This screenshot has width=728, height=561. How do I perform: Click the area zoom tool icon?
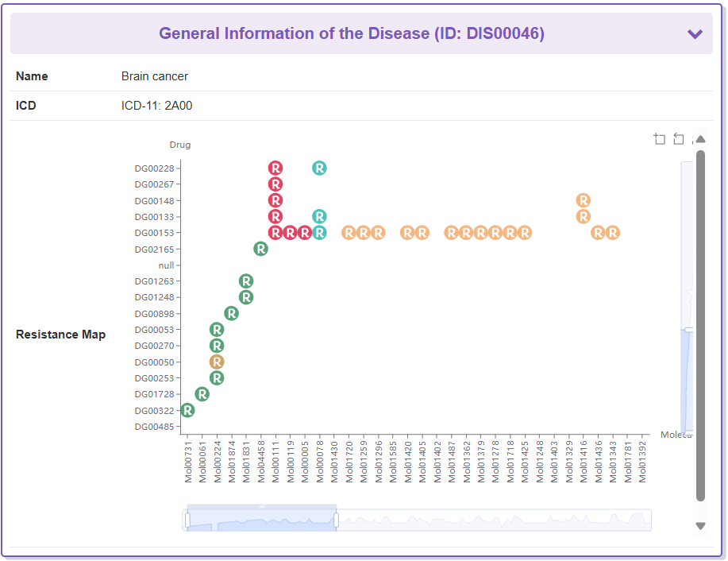(x=660, y=139)
